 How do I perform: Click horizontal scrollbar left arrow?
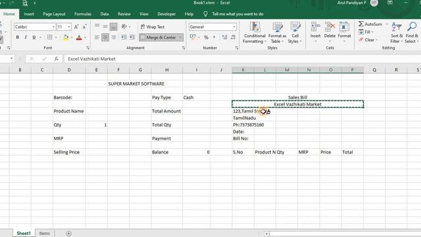266,234
